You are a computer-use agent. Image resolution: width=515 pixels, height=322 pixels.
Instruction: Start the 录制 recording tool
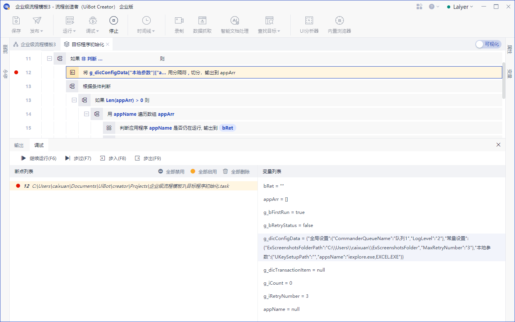click(x=179, y=25)
